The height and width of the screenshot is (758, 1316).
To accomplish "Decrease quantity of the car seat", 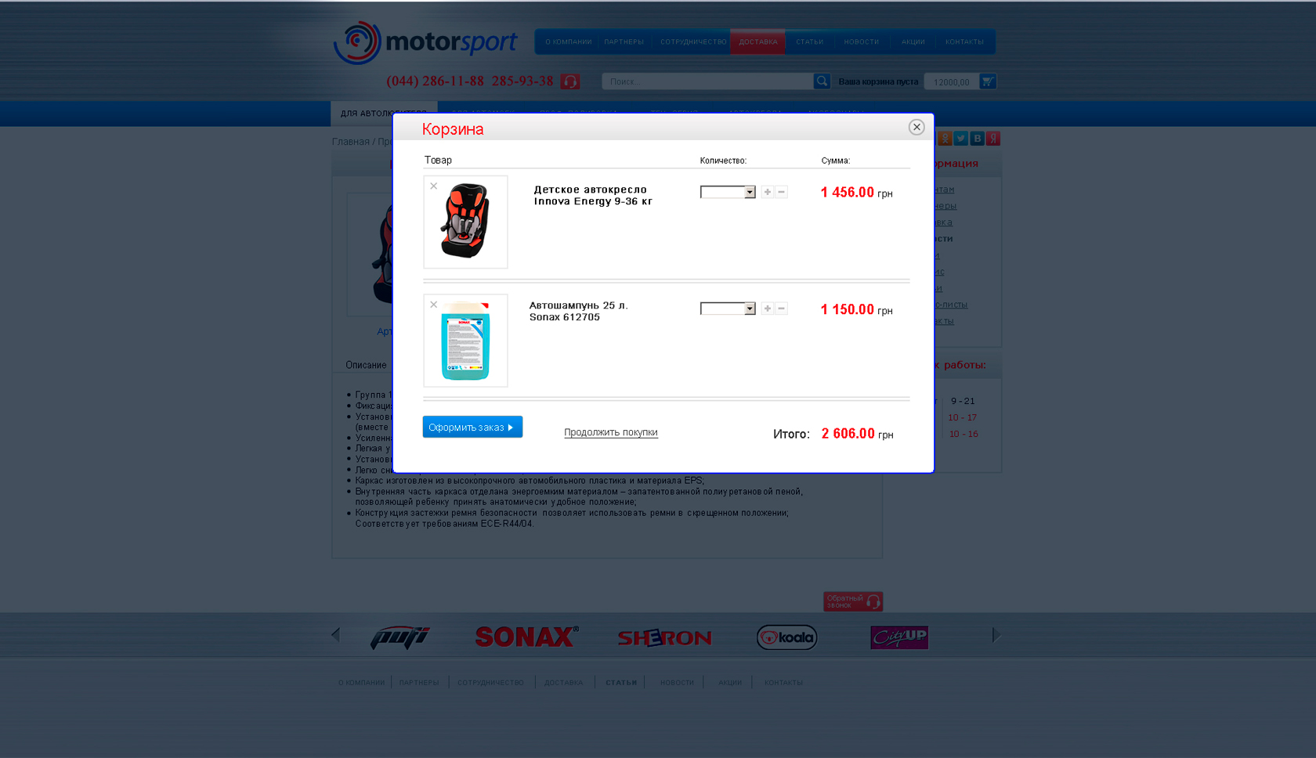I will tap(781, 192).
